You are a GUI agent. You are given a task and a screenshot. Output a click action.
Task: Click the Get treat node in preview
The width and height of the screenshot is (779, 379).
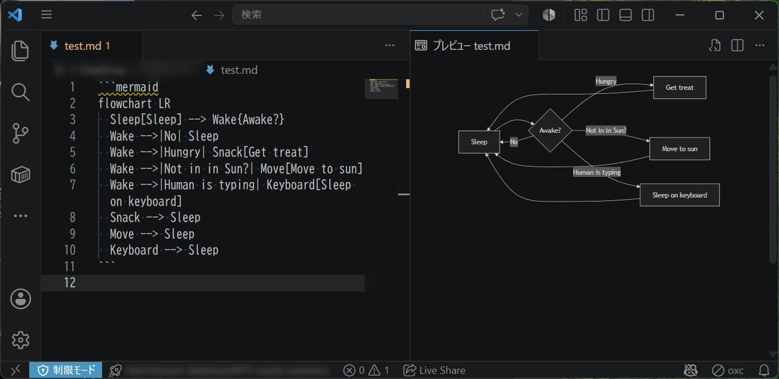coord(680,87)
